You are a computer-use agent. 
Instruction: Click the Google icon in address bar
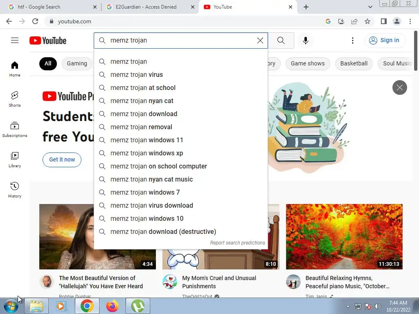pos(328,21)
